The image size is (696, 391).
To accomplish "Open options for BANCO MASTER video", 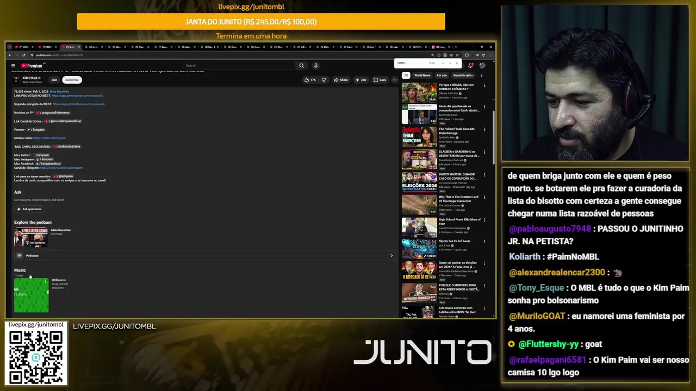I will pos(484,175).
